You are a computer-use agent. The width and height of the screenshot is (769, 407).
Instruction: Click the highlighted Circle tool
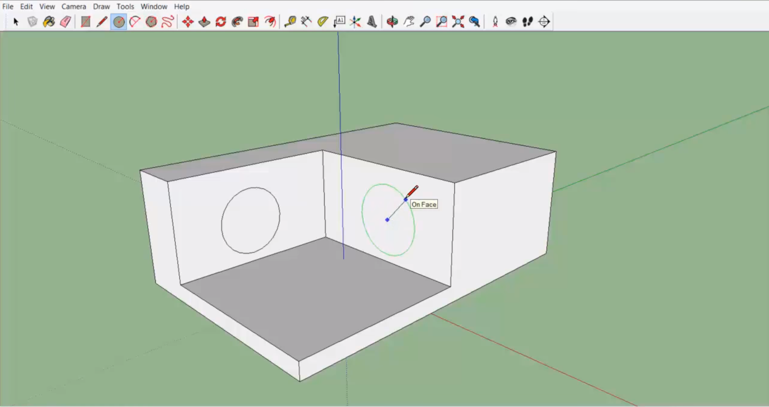click(119, 22)
